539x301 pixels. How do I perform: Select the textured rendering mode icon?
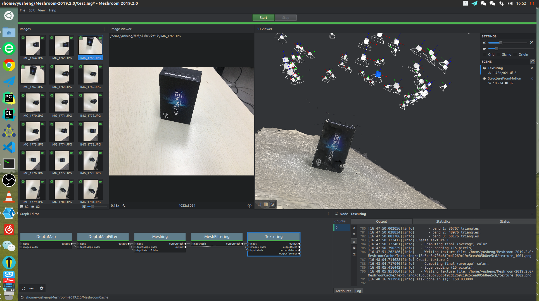(x=272, y=204)
